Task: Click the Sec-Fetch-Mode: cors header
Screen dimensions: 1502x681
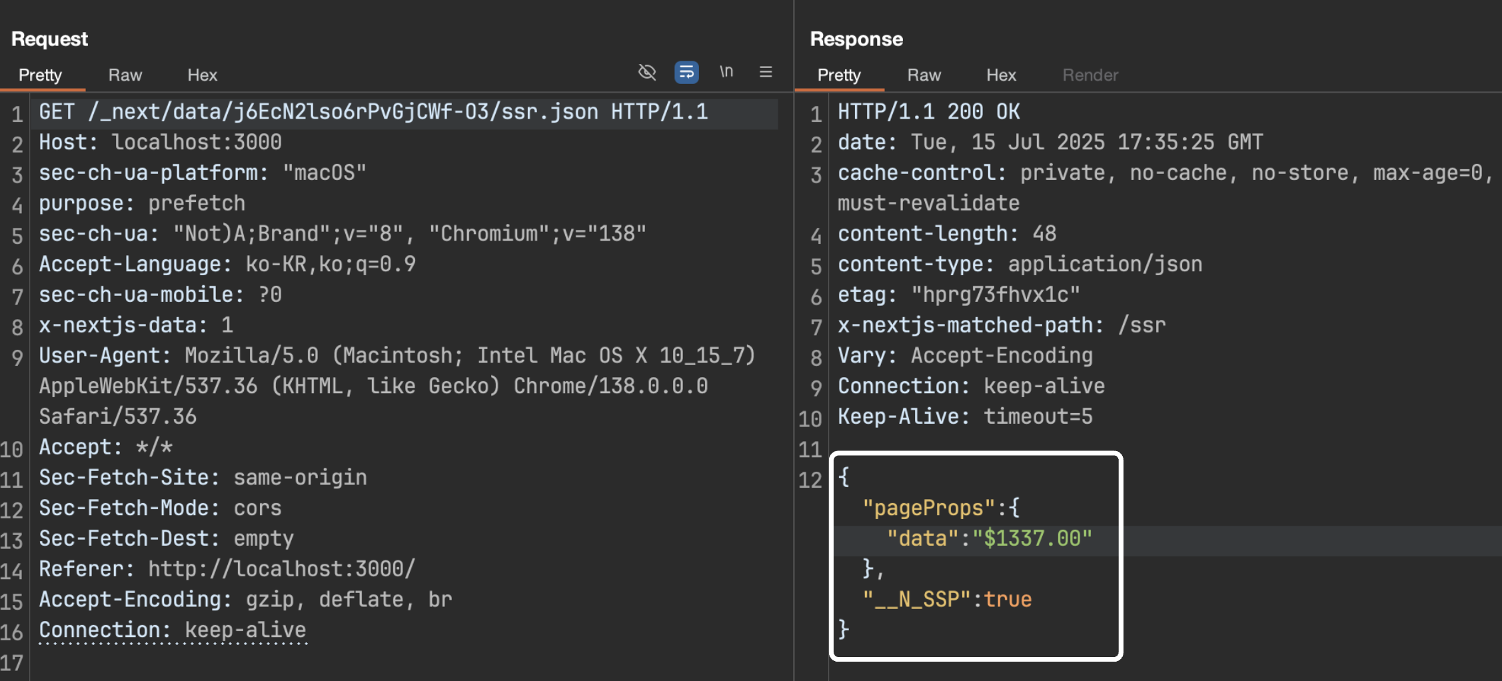Action: click(x=160, y=508)
